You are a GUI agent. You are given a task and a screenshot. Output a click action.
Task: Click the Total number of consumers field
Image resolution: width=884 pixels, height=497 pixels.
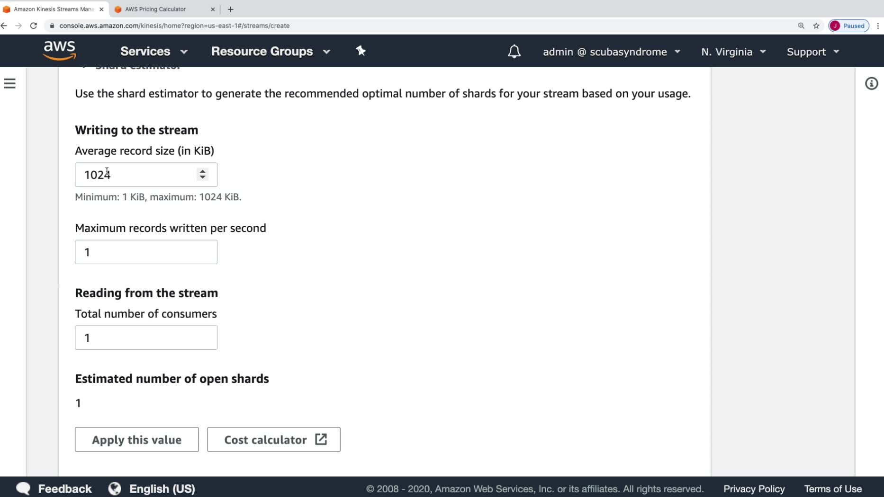(x=146, y=337)
